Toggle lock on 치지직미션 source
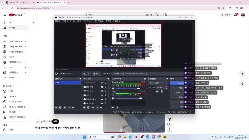249x140 pixels. [x=106, y=103]
